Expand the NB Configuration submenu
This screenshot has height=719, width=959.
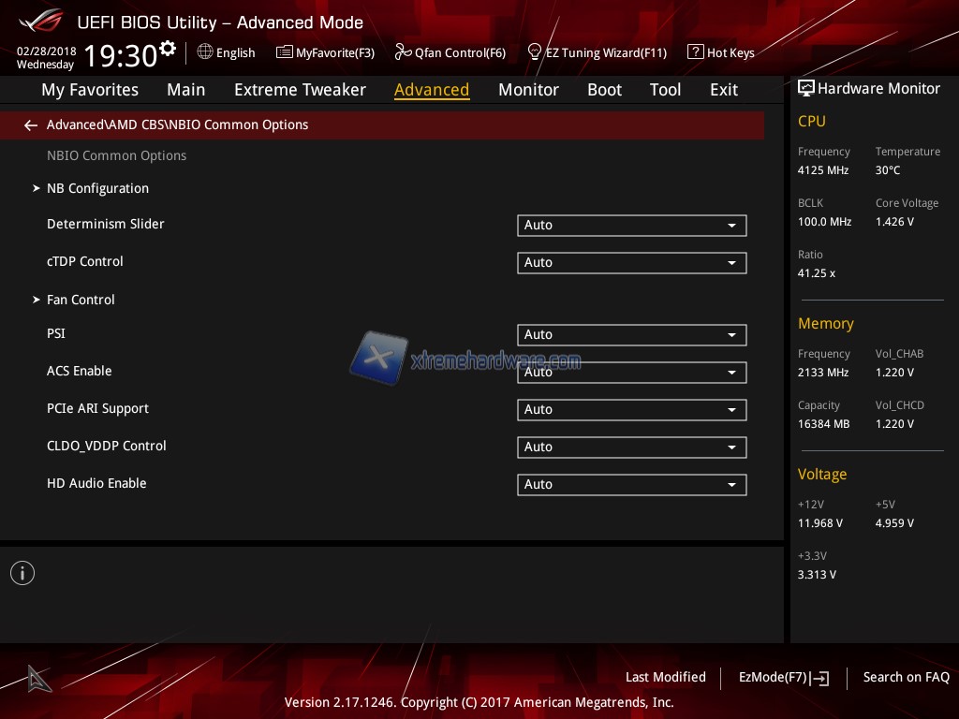pos(97,188)
